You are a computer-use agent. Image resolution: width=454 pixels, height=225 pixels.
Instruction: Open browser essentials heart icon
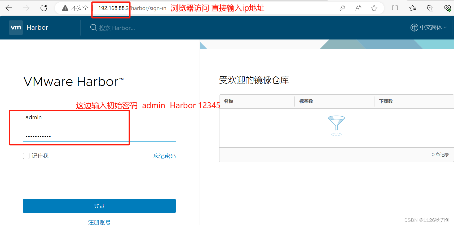tap(448, 8)
